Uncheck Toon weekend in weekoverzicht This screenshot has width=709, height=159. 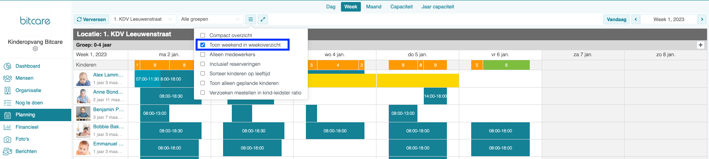point(203,45)
